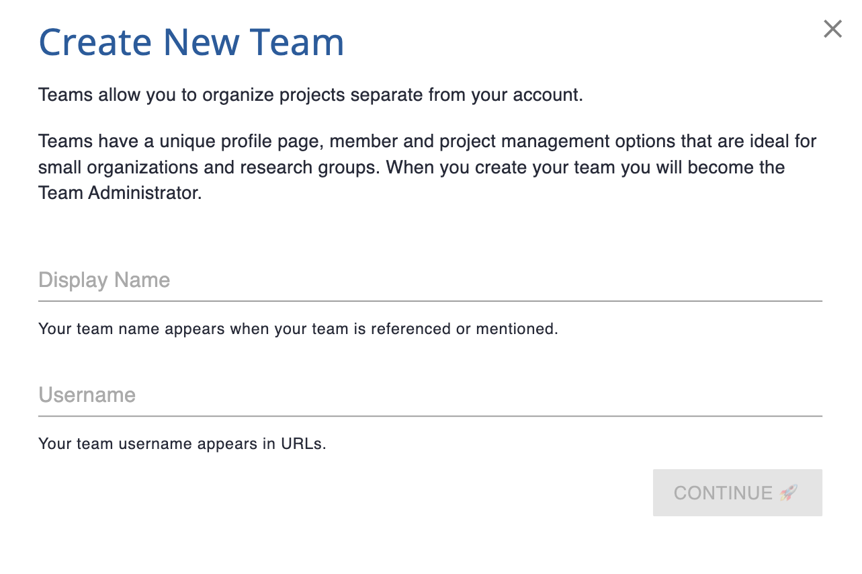This screenshot has height=574, width=862.
Task: Click into the Display Name field
Action: click(430, 280)
